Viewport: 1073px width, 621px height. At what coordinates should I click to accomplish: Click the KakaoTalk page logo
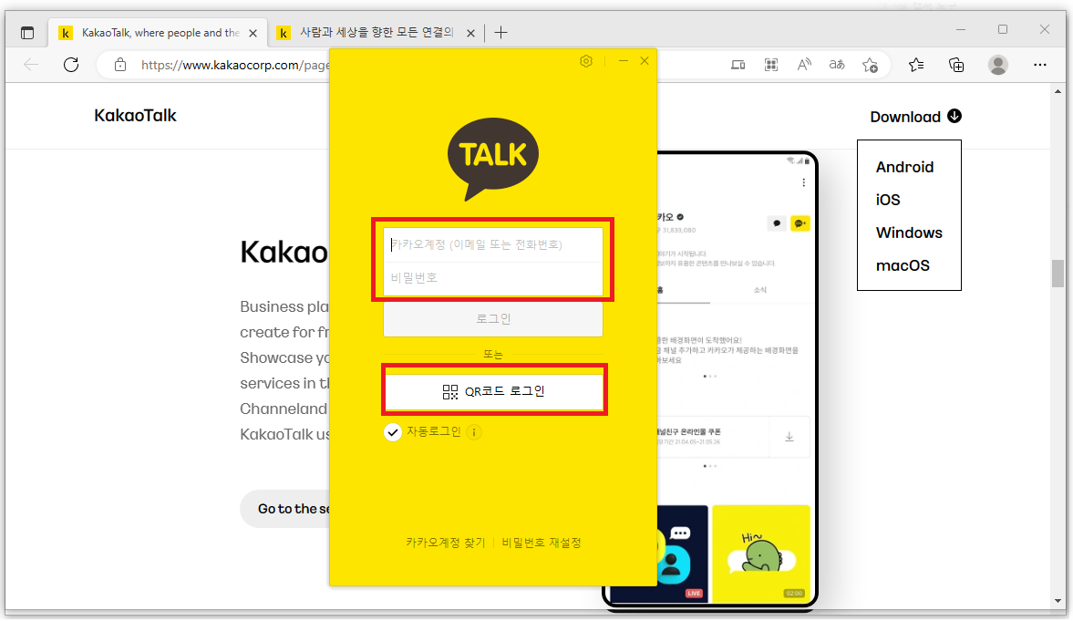(x=135, y=116)
